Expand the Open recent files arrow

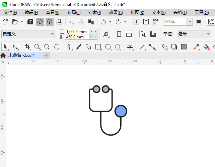click(22, 22)
